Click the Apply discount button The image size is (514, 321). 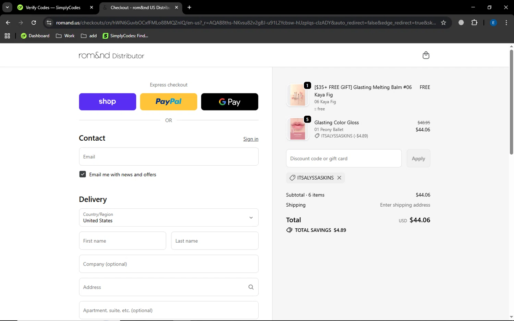coord(418,158)
